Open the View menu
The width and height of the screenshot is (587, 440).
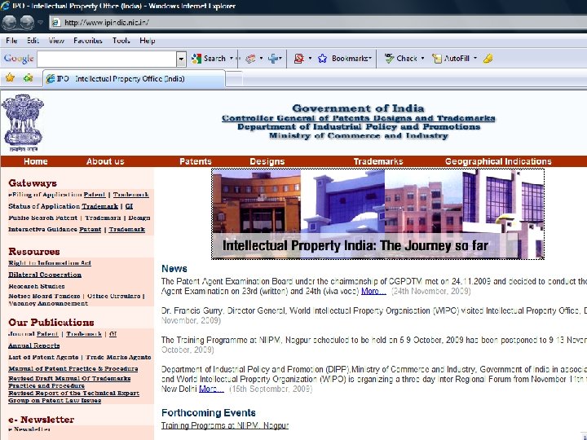56,41
